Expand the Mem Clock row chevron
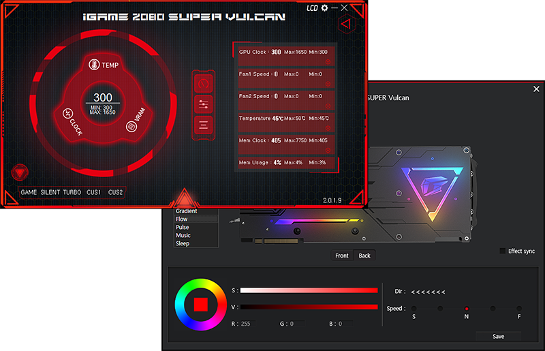The width and height of the screenshot is (545, 351). (328, 150)
